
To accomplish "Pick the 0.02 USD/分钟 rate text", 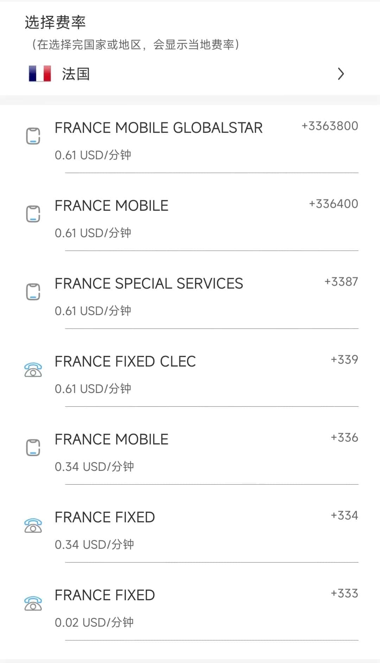I will click(94, 622).
